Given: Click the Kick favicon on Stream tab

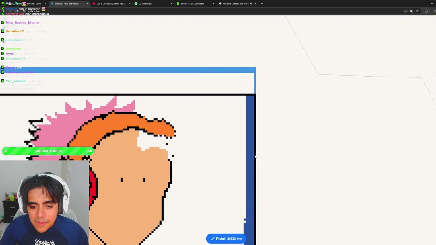Looking at the screenshot, I should click(178, 3).
